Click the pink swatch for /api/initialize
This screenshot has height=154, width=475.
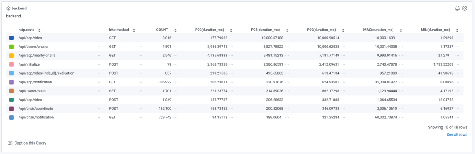(12, 64)
